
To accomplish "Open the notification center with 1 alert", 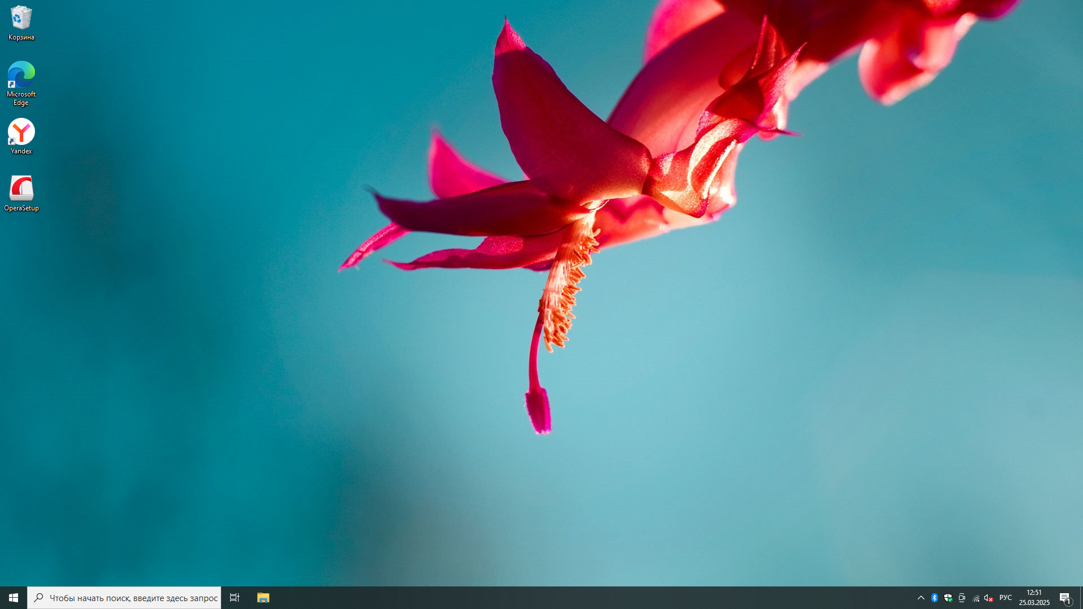I will click(x=1065, y=598).
